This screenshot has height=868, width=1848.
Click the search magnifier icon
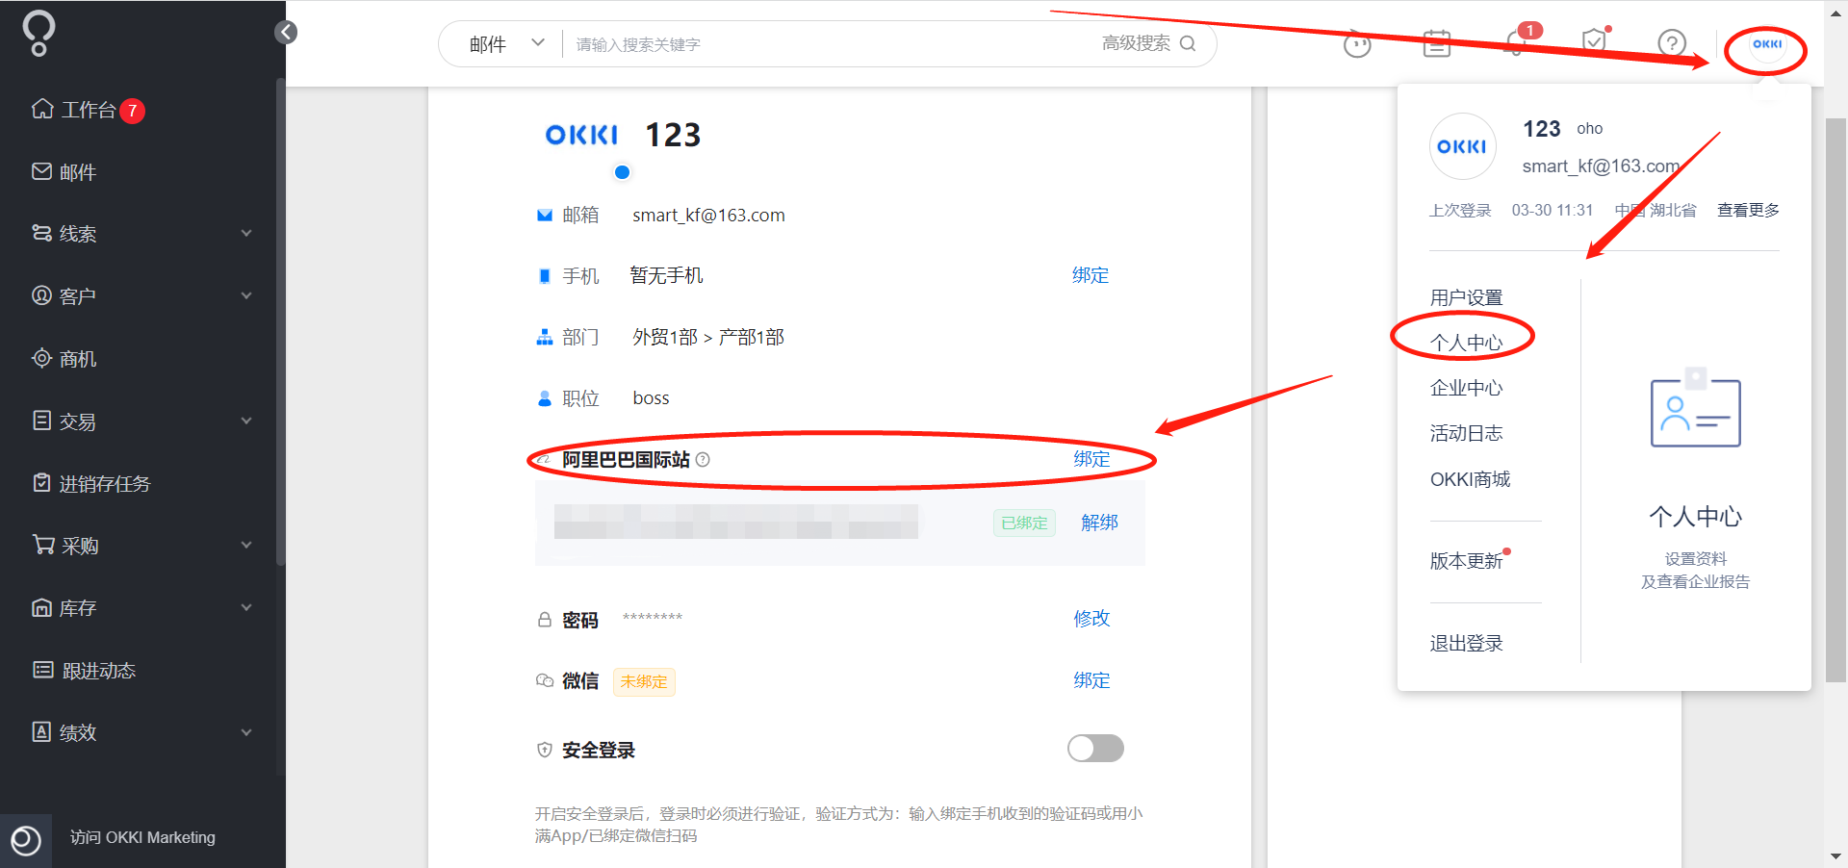point(1188,43)
